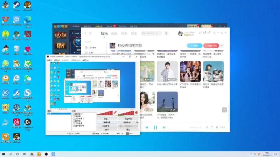The image size is (280, 157).
Task: Click 退出 button in OBS
Action: coord(128,130)
